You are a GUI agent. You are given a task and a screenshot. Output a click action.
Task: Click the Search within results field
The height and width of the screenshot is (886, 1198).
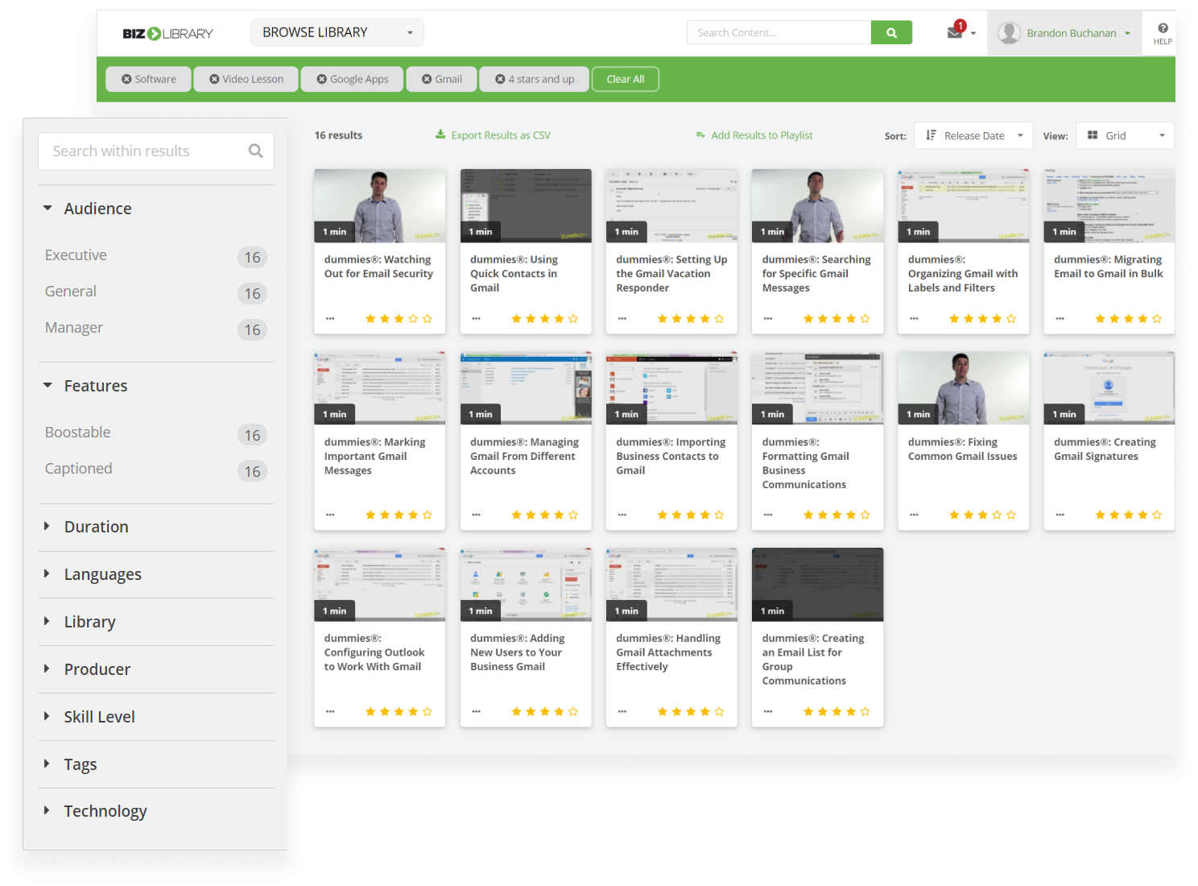[156, 151]
